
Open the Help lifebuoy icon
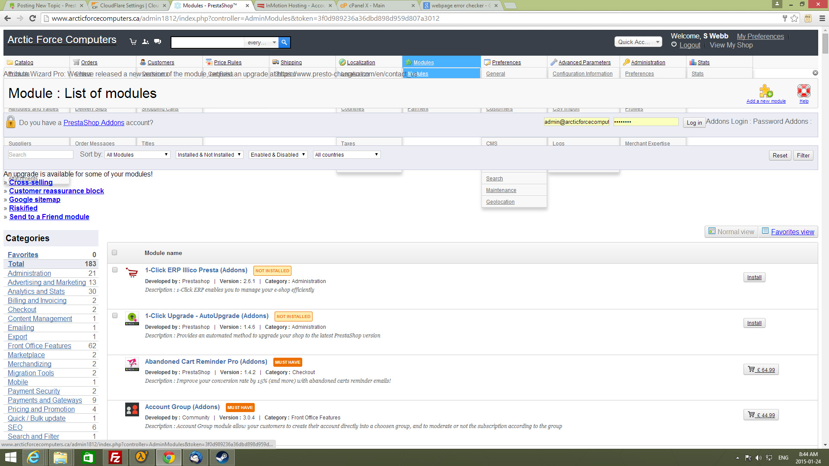[x=804, y=91]
